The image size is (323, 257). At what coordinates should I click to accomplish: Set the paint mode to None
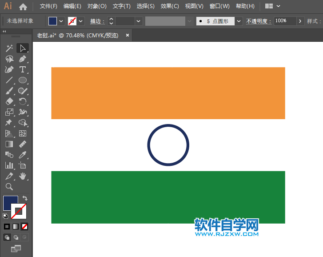coord(24,226)
